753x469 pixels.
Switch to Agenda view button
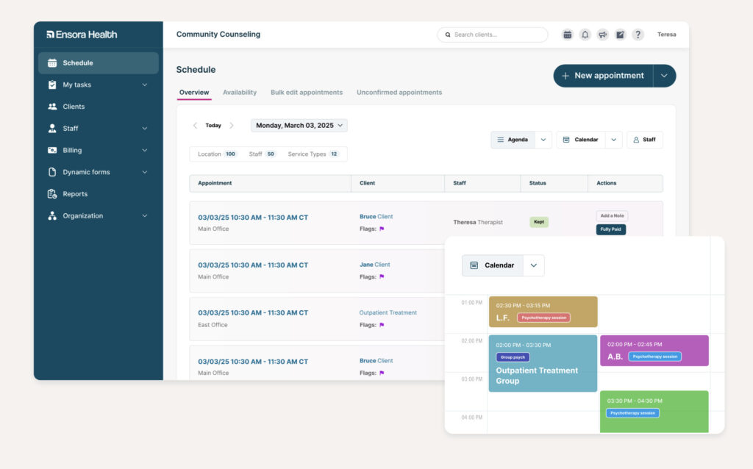[x=513, y=140]
